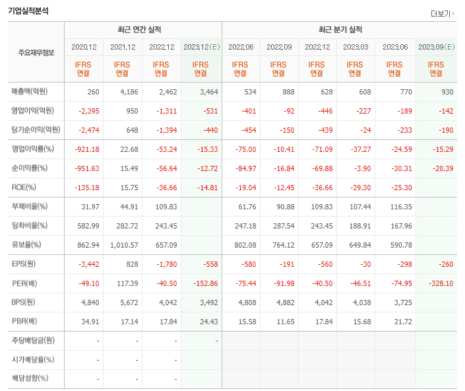Screen dimensions: 465x391
Task: Click the 영업이익률(%) row label
Action: (x=32, y=149)
